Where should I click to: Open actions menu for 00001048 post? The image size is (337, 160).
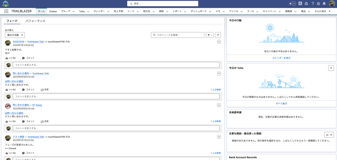(x=219, y=42)
